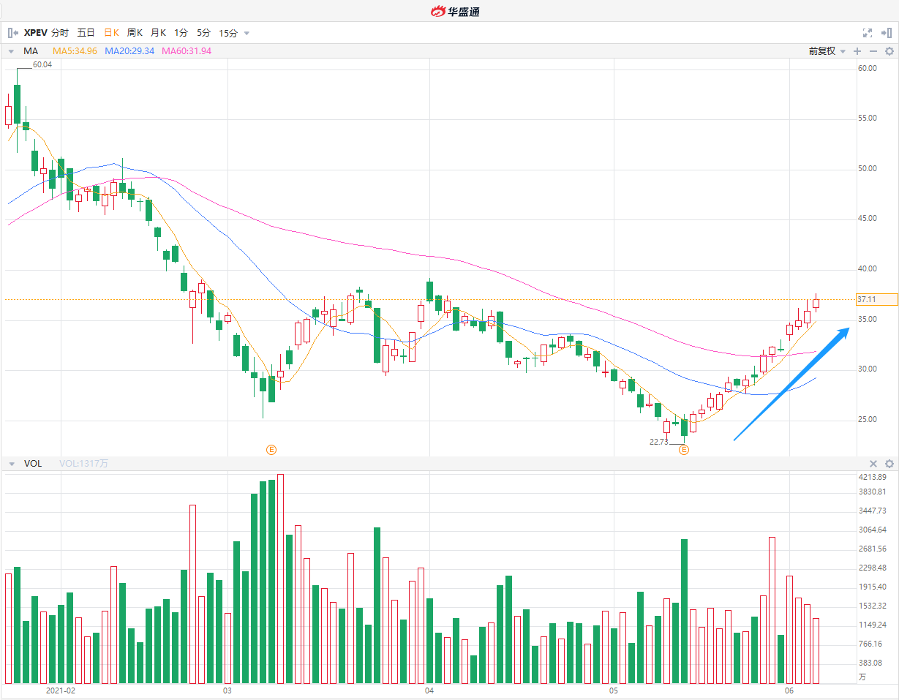Click the fullscreen expand icon

[x=868, y=33]
